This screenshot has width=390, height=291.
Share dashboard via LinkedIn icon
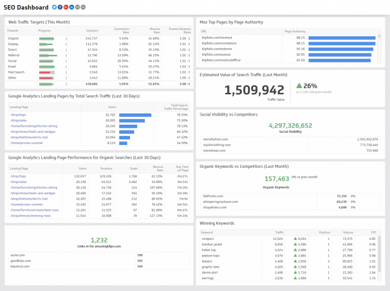72,7
